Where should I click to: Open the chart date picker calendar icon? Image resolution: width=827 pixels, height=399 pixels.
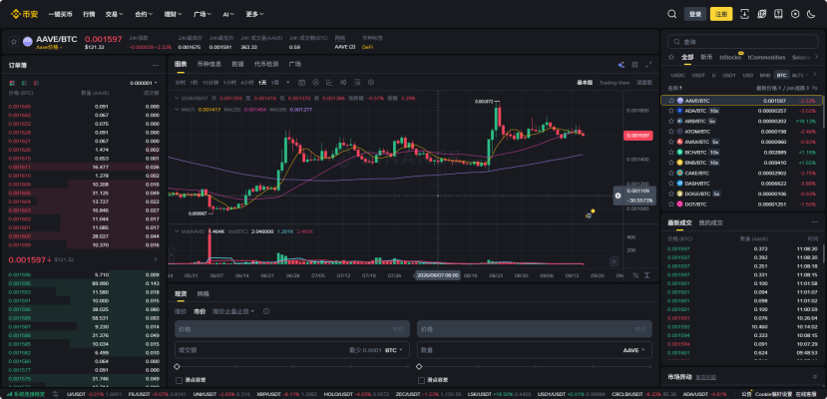pos(301,82)
